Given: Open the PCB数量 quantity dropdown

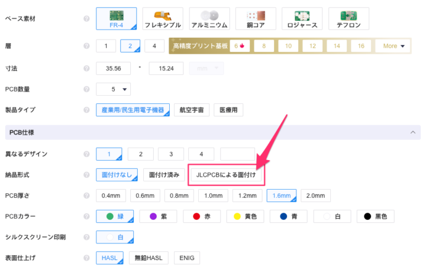Looking at the screenshot, I should [113, 89].
